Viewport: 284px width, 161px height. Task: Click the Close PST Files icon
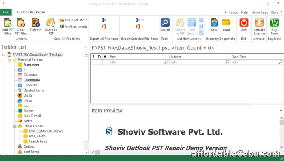(21, 23)
